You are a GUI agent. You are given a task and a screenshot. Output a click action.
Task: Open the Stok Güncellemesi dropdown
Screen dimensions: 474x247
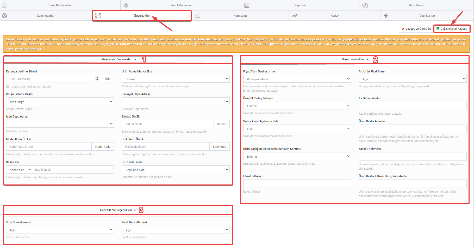pyautogui.click(x=60, y=230)
